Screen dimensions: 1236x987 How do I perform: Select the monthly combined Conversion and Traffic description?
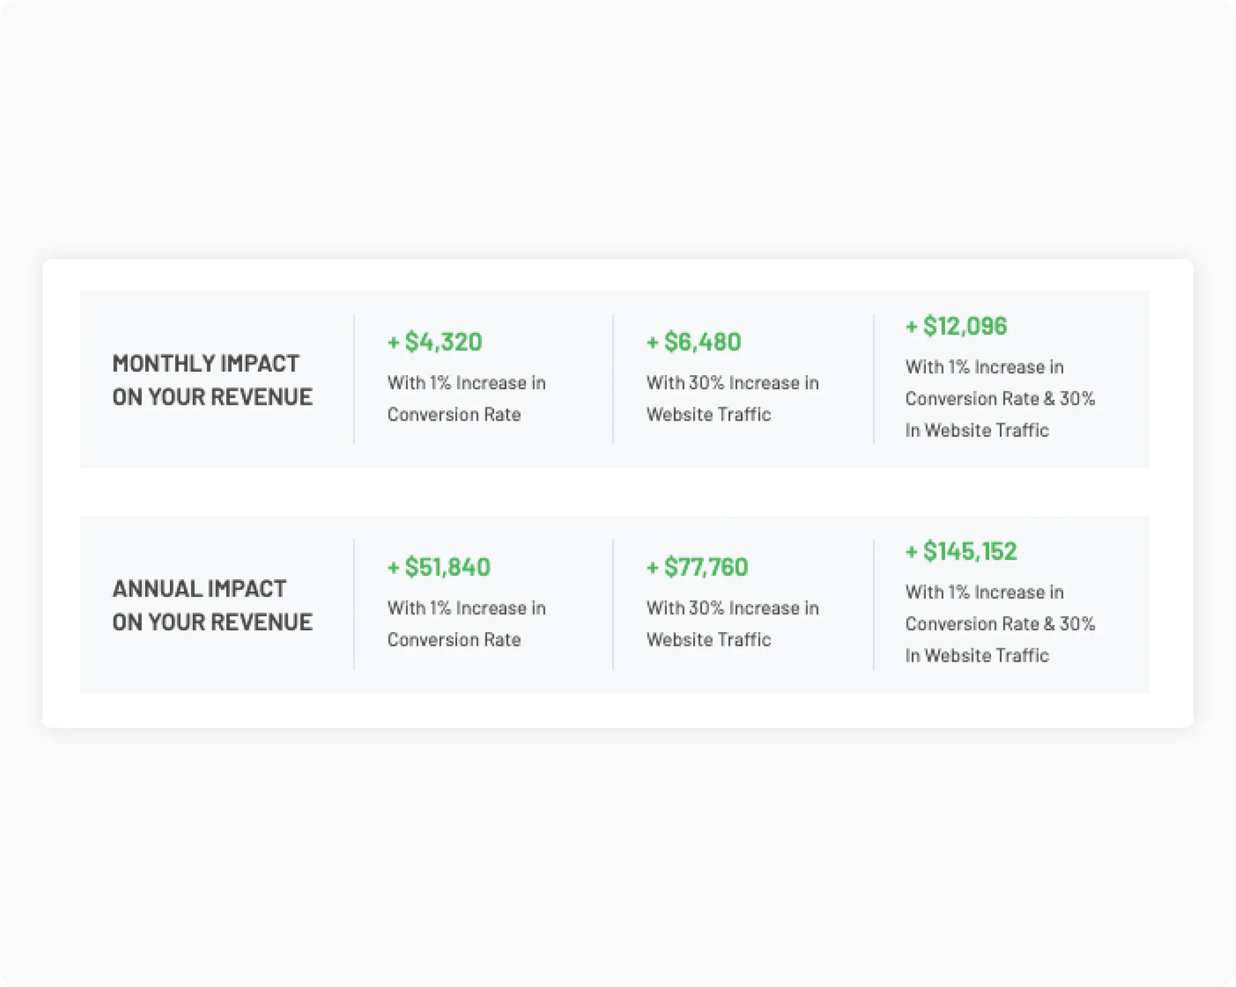tap(1000, 398)
